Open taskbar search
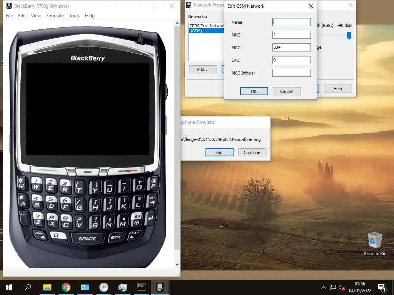The width and height of the screenshot is (394, 295). pos(28,287)
